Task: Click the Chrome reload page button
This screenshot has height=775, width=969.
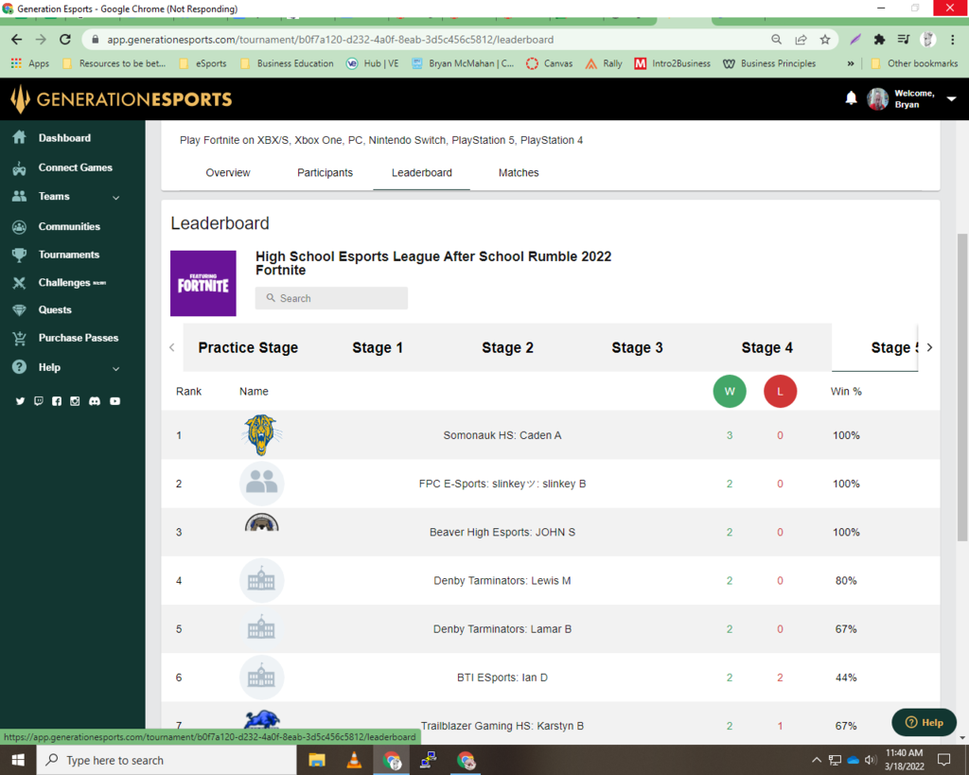Action: coord(65,40)
